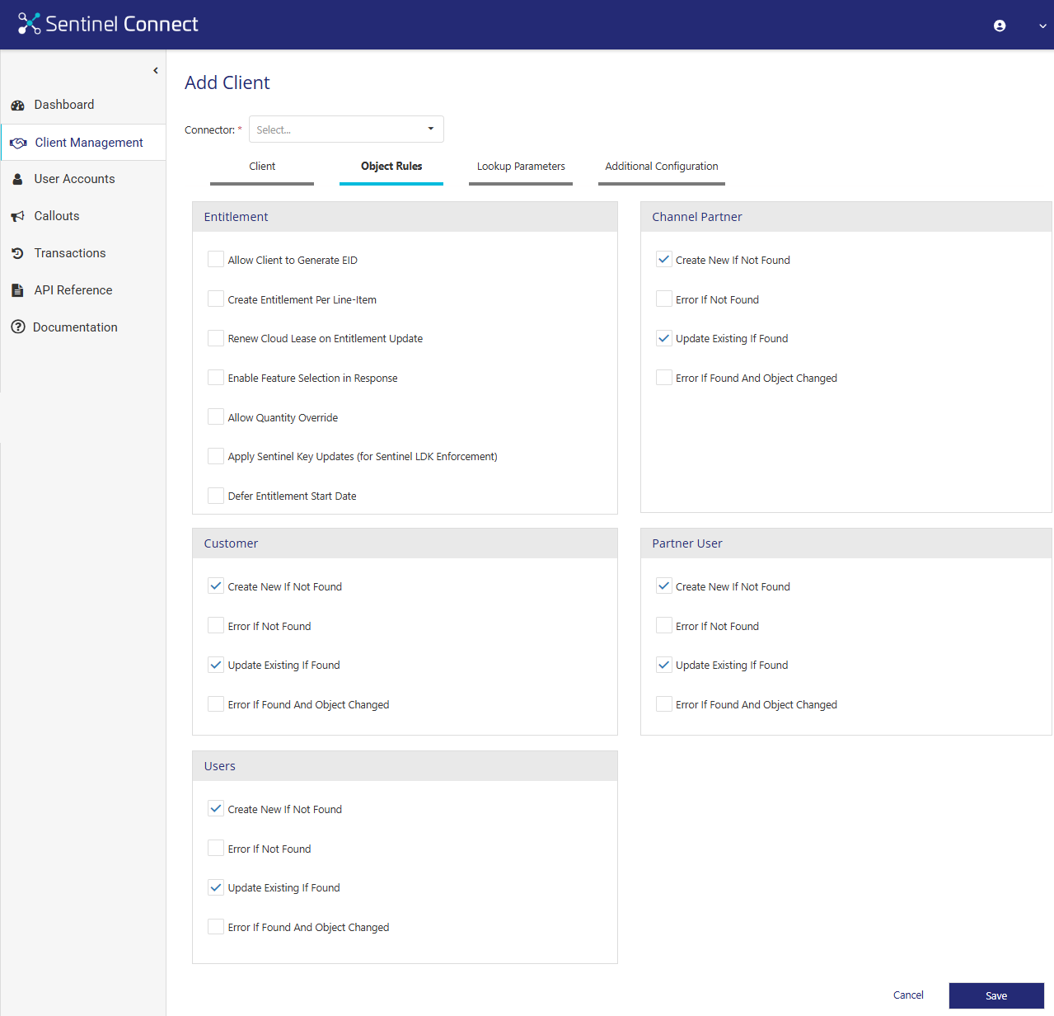Switch to the Lookup Parameters tab
Image resolution: width=1054 pixels, height=1016 pixels.
pos(521,167)
